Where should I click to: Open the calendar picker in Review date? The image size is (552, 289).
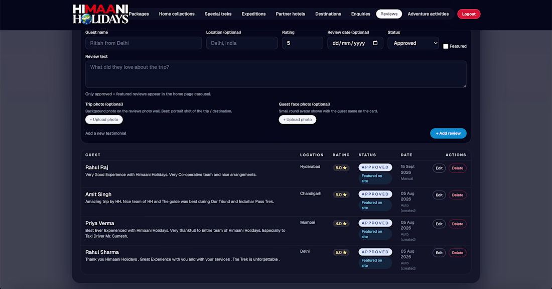(x=375, y=43)
